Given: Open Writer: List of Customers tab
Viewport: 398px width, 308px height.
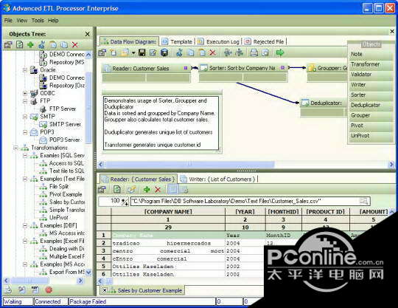Looking at the screenshot, I should [217, 179].
